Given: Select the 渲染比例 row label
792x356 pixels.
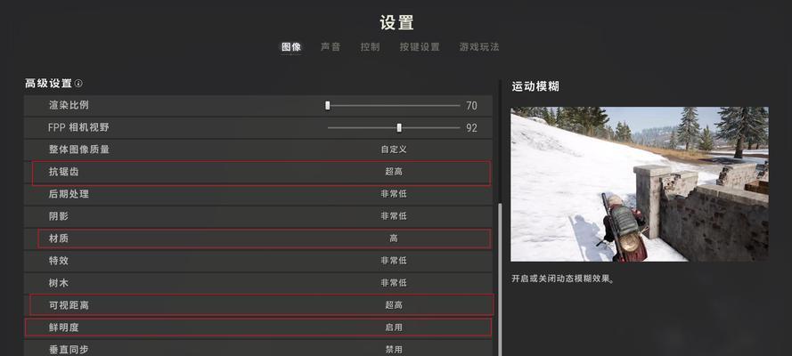Looking at the screenshot, I should coord(69,105).
